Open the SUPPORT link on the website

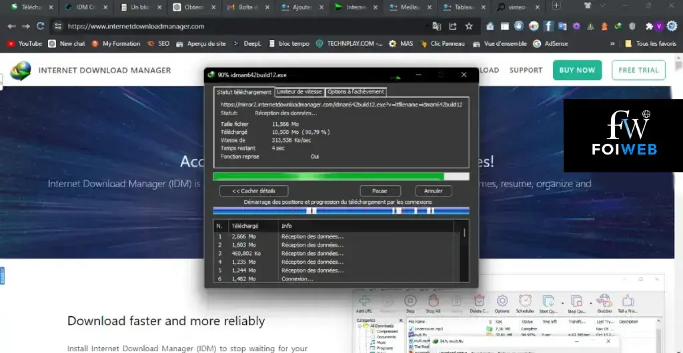point(526,70)
